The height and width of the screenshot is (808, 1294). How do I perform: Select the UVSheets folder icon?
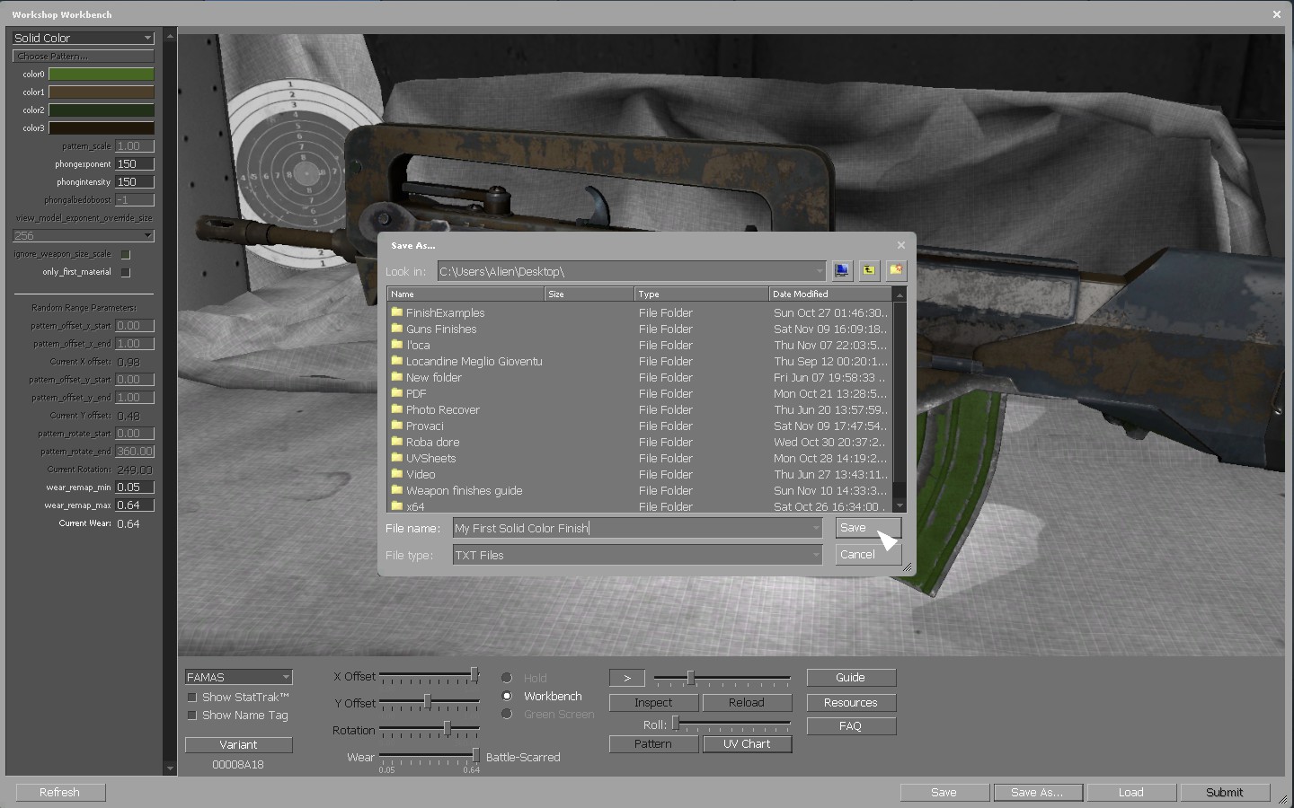click(x=396, y=458)
